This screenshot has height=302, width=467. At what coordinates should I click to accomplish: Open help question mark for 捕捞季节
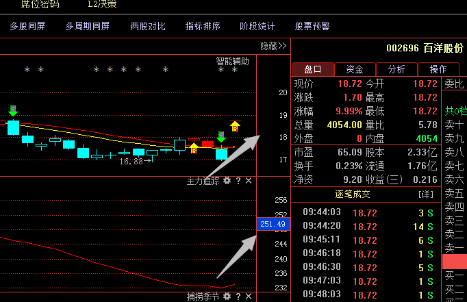(238, 296)
